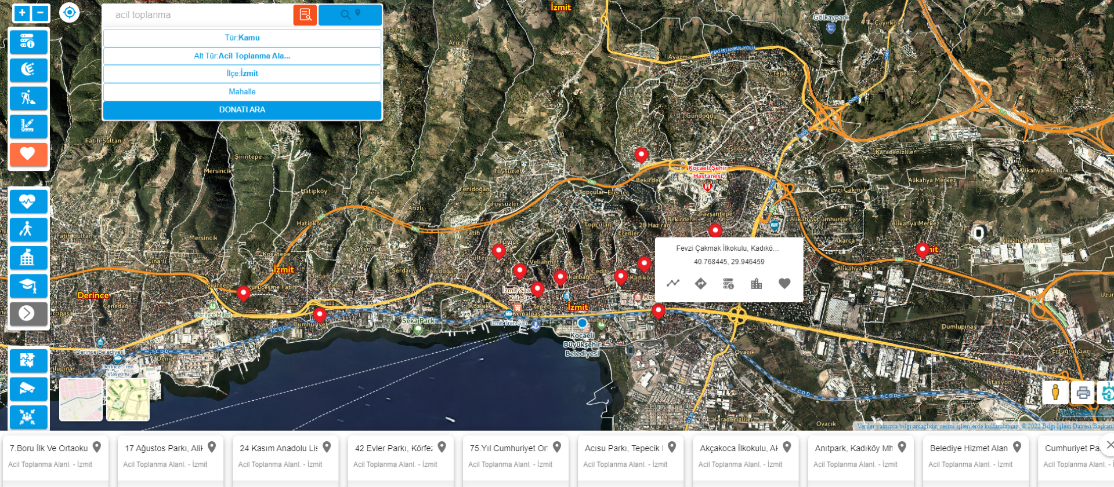Open the health services heartbeat icon

pos(28,202)
